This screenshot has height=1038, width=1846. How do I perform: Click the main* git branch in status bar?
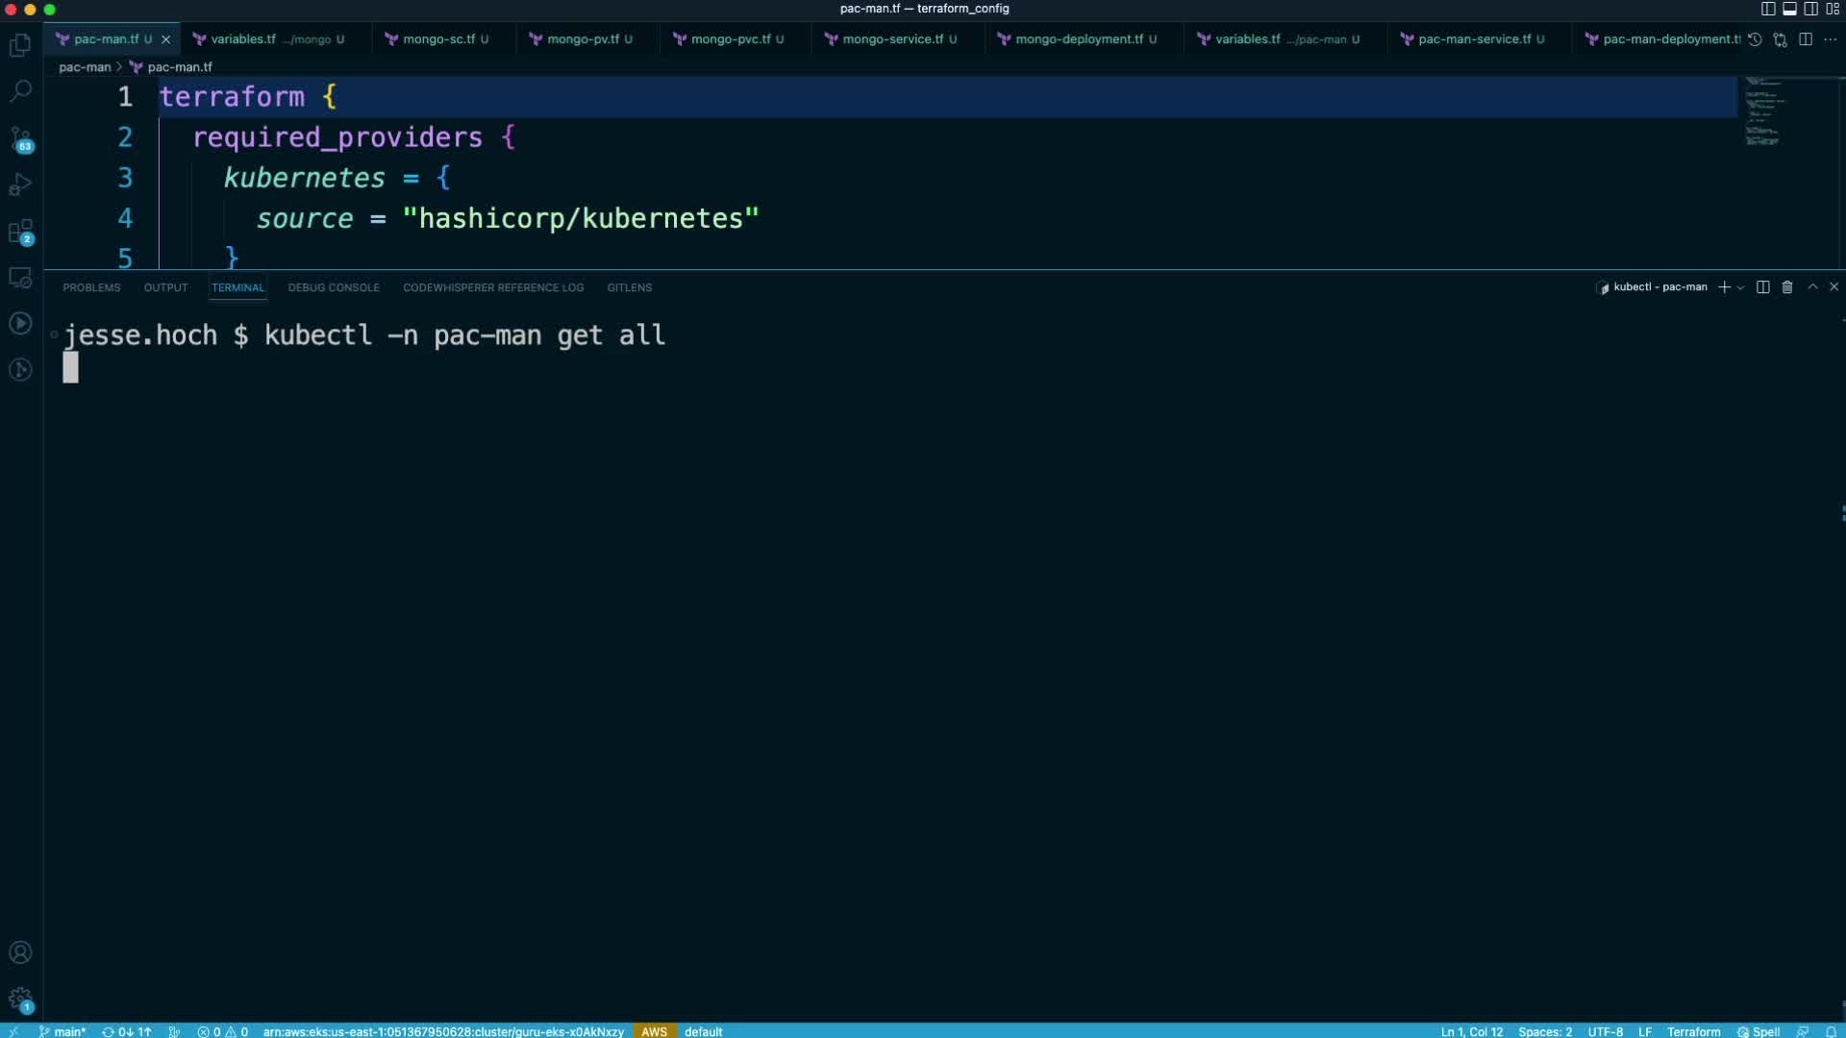[x=63, y=1031]
